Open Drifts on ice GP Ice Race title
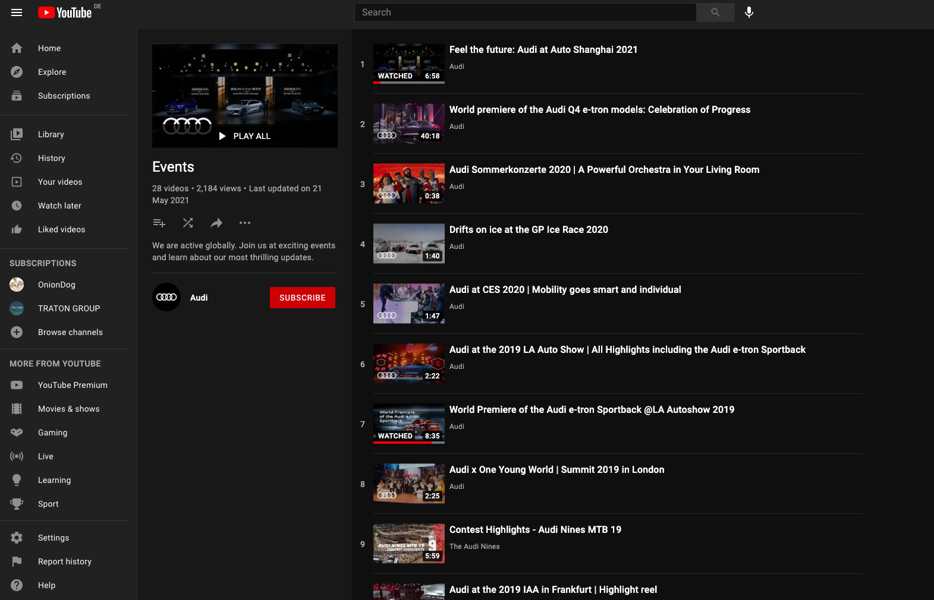The image size is (934, 600). pos(529,230)
